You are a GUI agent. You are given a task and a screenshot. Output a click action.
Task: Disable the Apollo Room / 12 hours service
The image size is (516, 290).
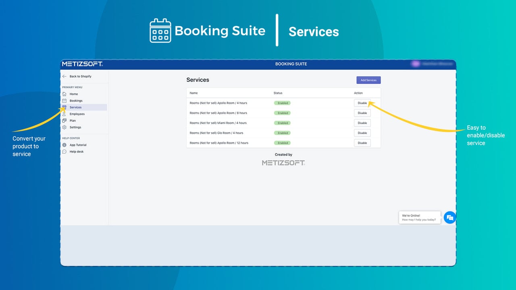pos(362,143)
